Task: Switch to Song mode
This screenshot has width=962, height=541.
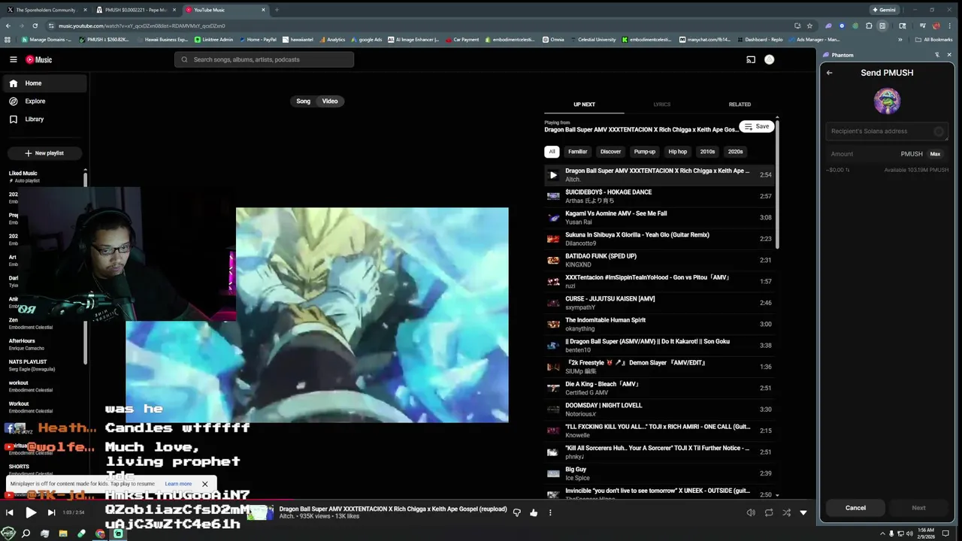Action: (x=304, y=101)
